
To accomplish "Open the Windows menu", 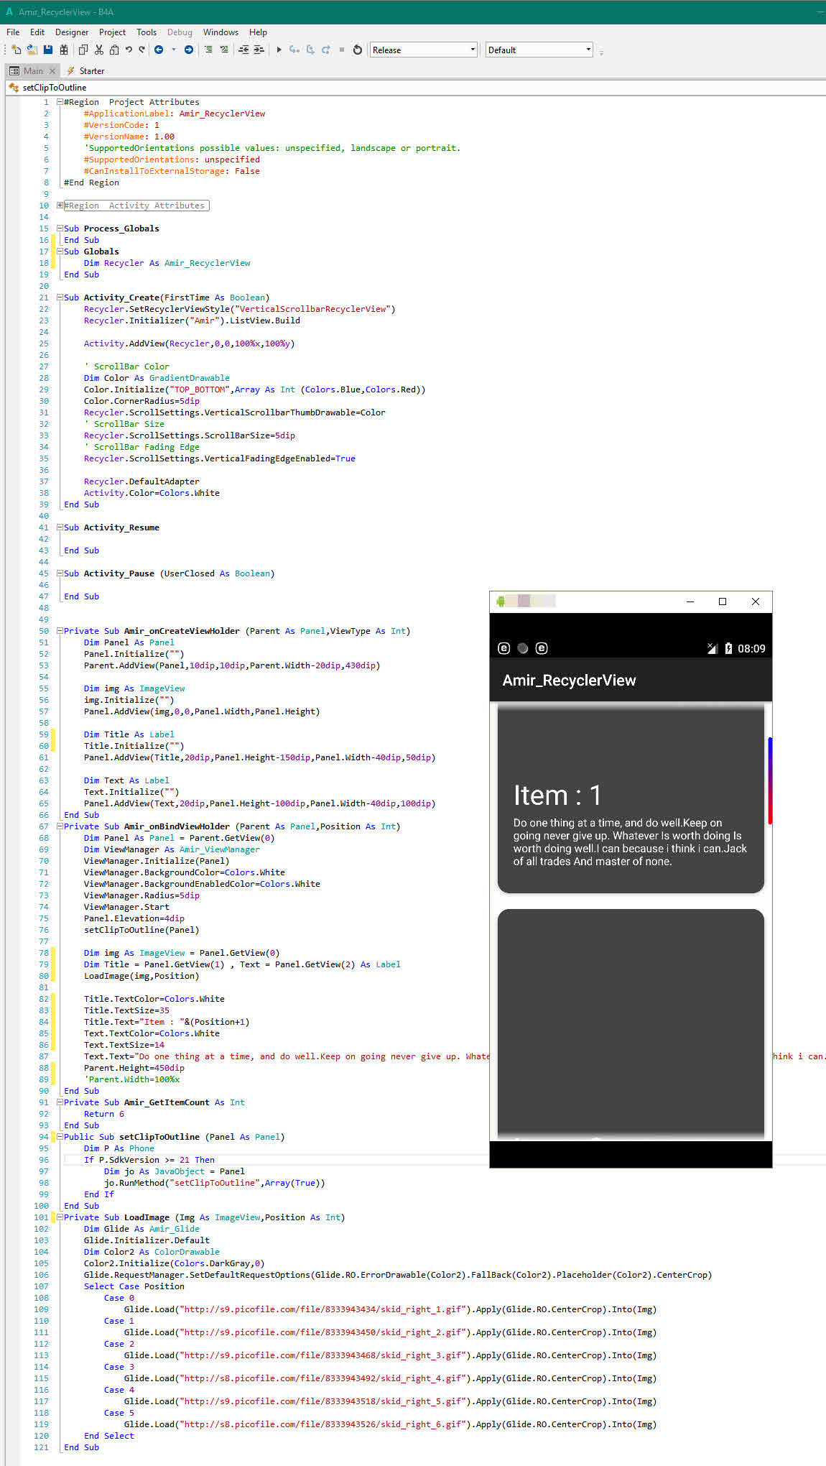I will [221, 32].
